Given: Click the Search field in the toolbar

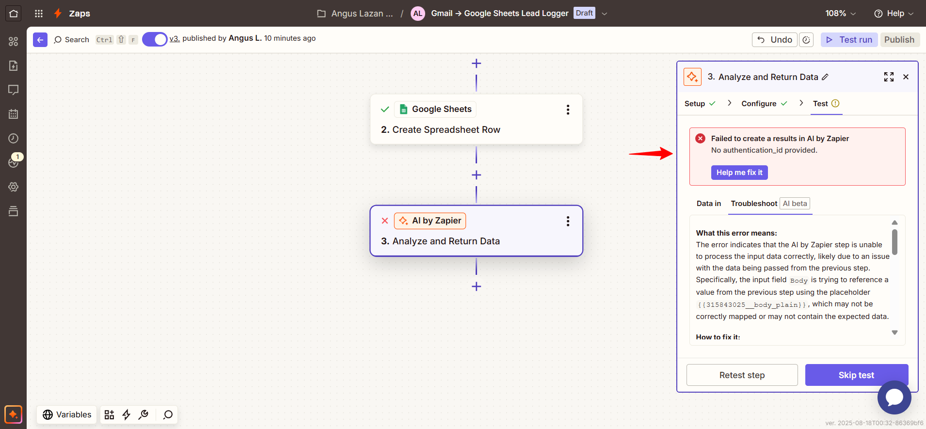Looking at the screenshot, I should pos(96,40).
